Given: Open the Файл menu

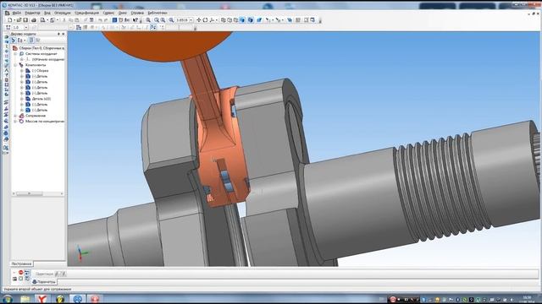Looking at the screenshot, I should click(x=16, y=13).
